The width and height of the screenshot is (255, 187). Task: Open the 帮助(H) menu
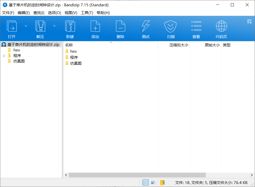tap(103, 13)
